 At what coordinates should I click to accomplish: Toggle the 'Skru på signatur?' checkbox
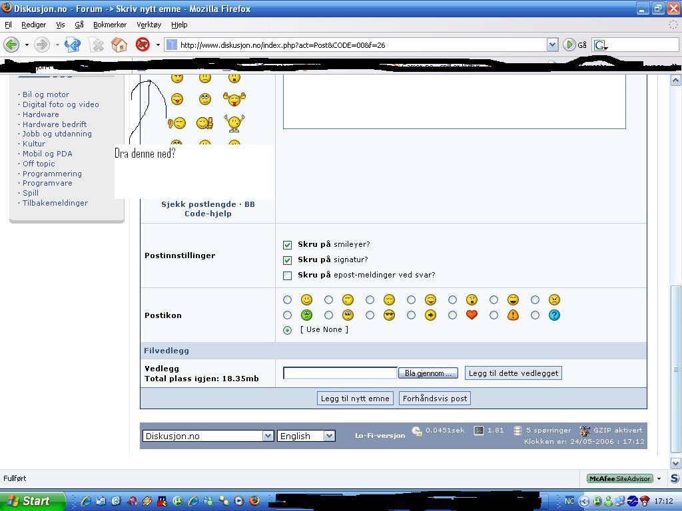click(x=287, y=260)
